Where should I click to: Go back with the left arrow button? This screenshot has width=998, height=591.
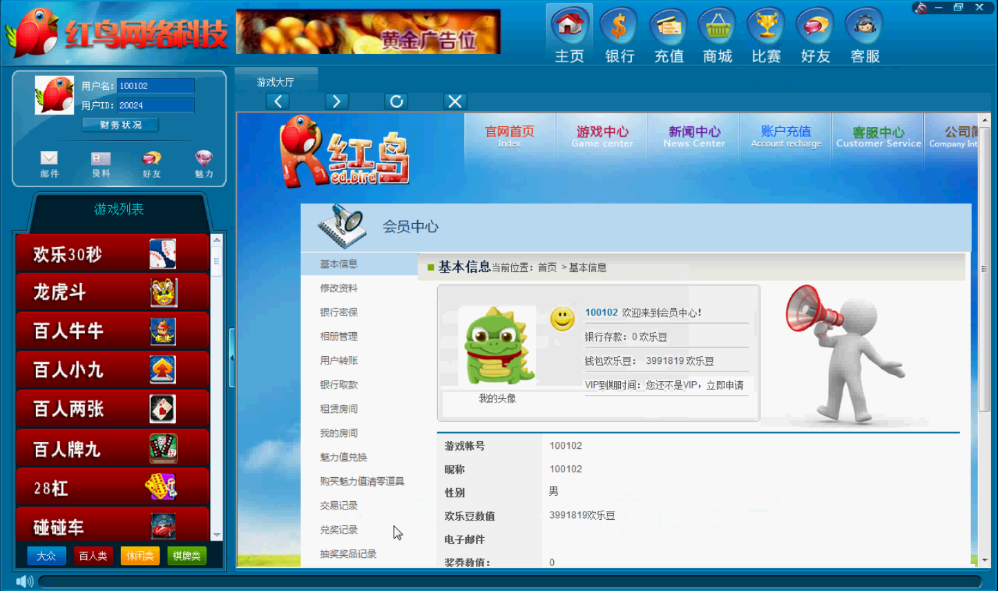278,101
